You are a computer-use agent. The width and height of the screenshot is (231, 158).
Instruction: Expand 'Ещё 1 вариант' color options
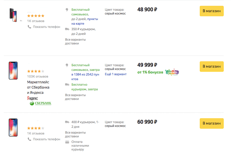pos(115,74)
